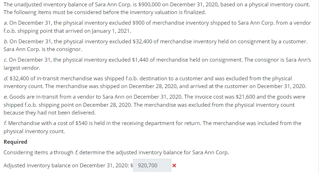Click the dollar sign before the input
319x174 pixels.
coord(131,166)
